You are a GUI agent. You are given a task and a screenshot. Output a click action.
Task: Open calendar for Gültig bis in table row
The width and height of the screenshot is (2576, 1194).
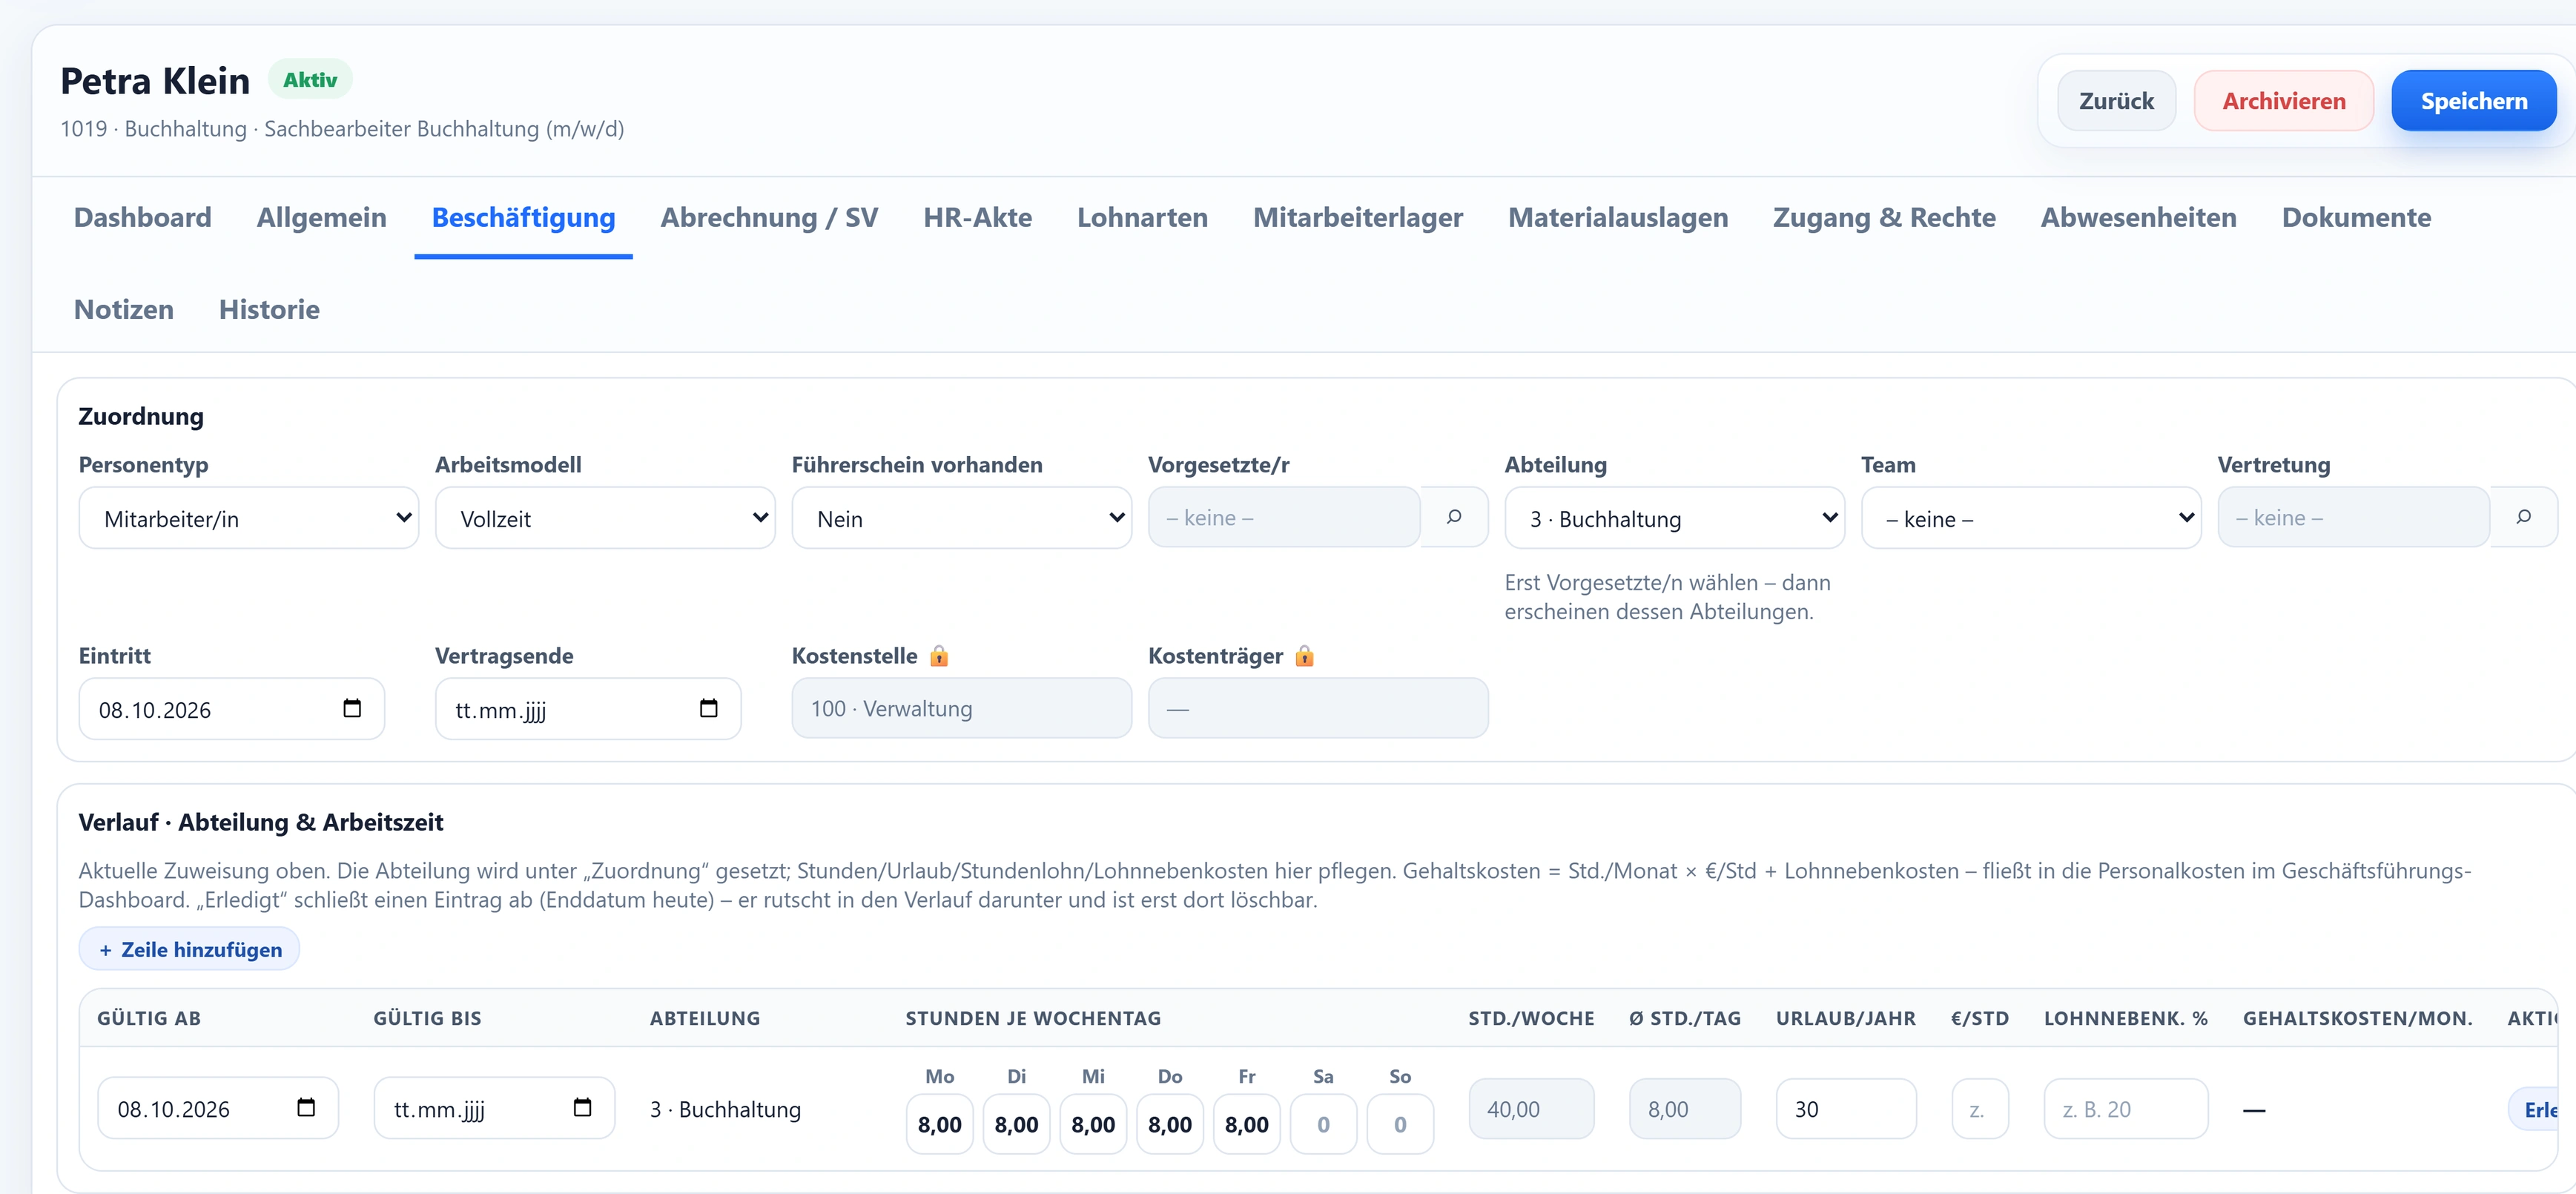[x=582, y=1107]
